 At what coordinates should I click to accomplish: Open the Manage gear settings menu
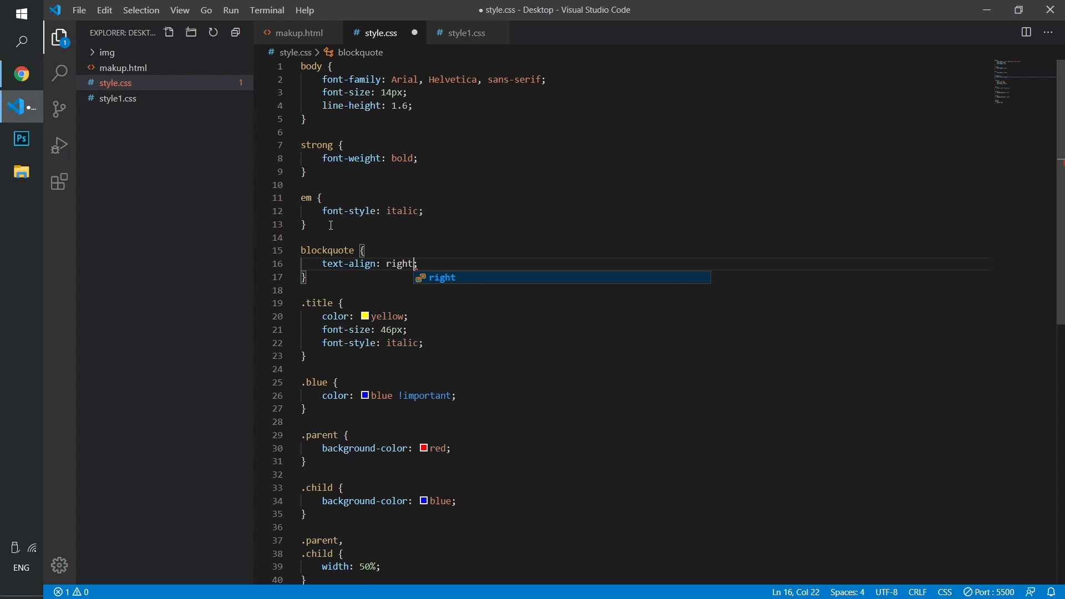tap(59, 565)
